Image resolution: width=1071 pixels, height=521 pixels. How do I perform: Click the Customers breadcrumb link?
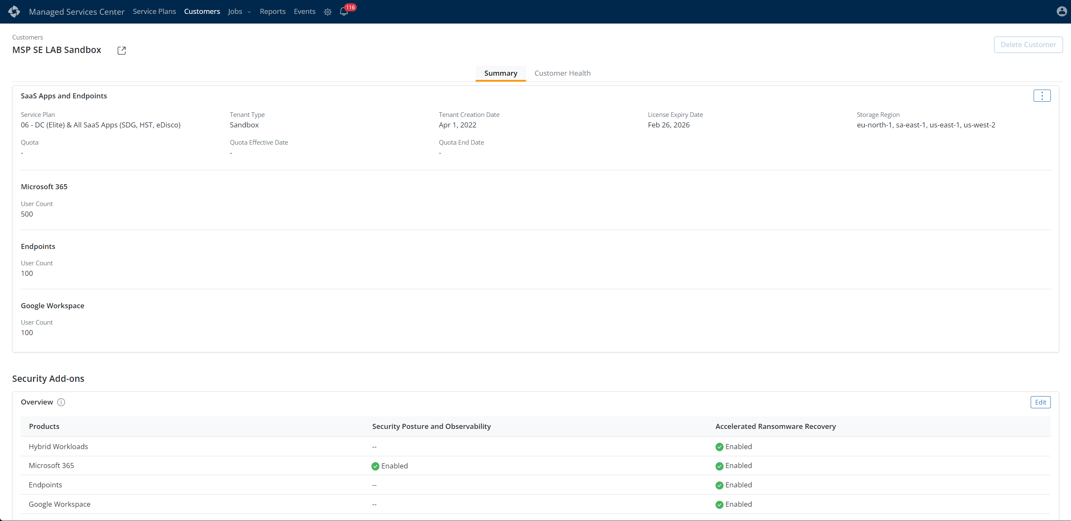click(27, 37)
